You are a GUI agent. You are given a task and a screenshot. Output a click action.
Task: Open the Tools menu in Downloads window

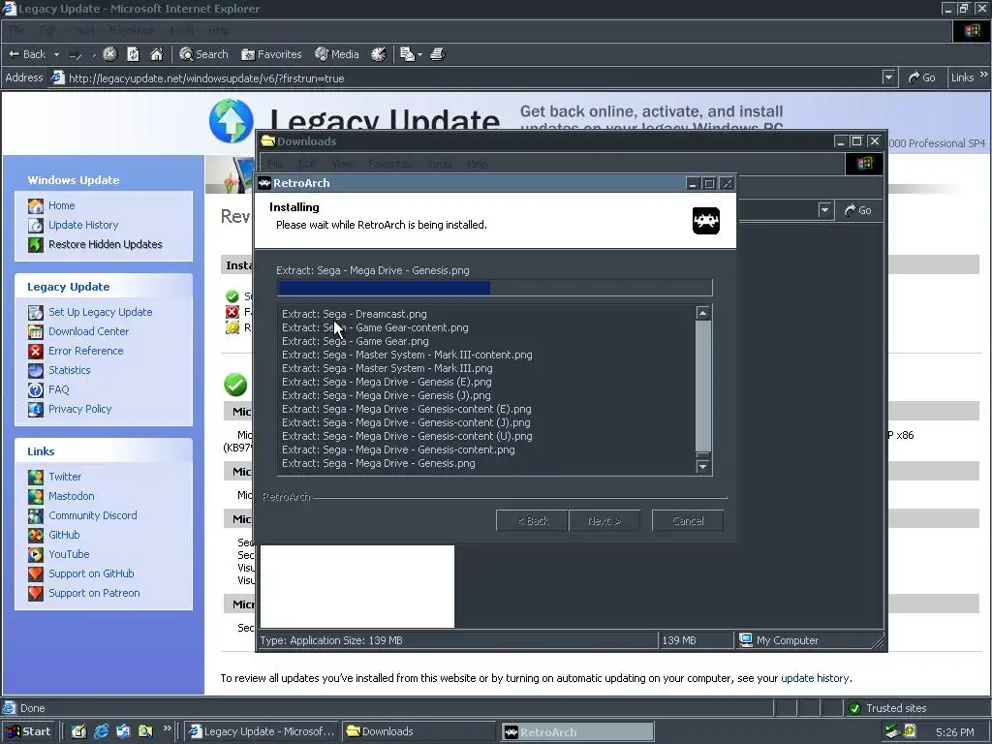(x=440, y=165)
